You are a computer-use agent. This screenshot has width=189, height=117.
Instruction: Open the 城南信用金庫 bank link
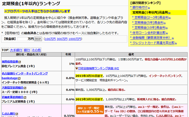[x=10, y=62]
